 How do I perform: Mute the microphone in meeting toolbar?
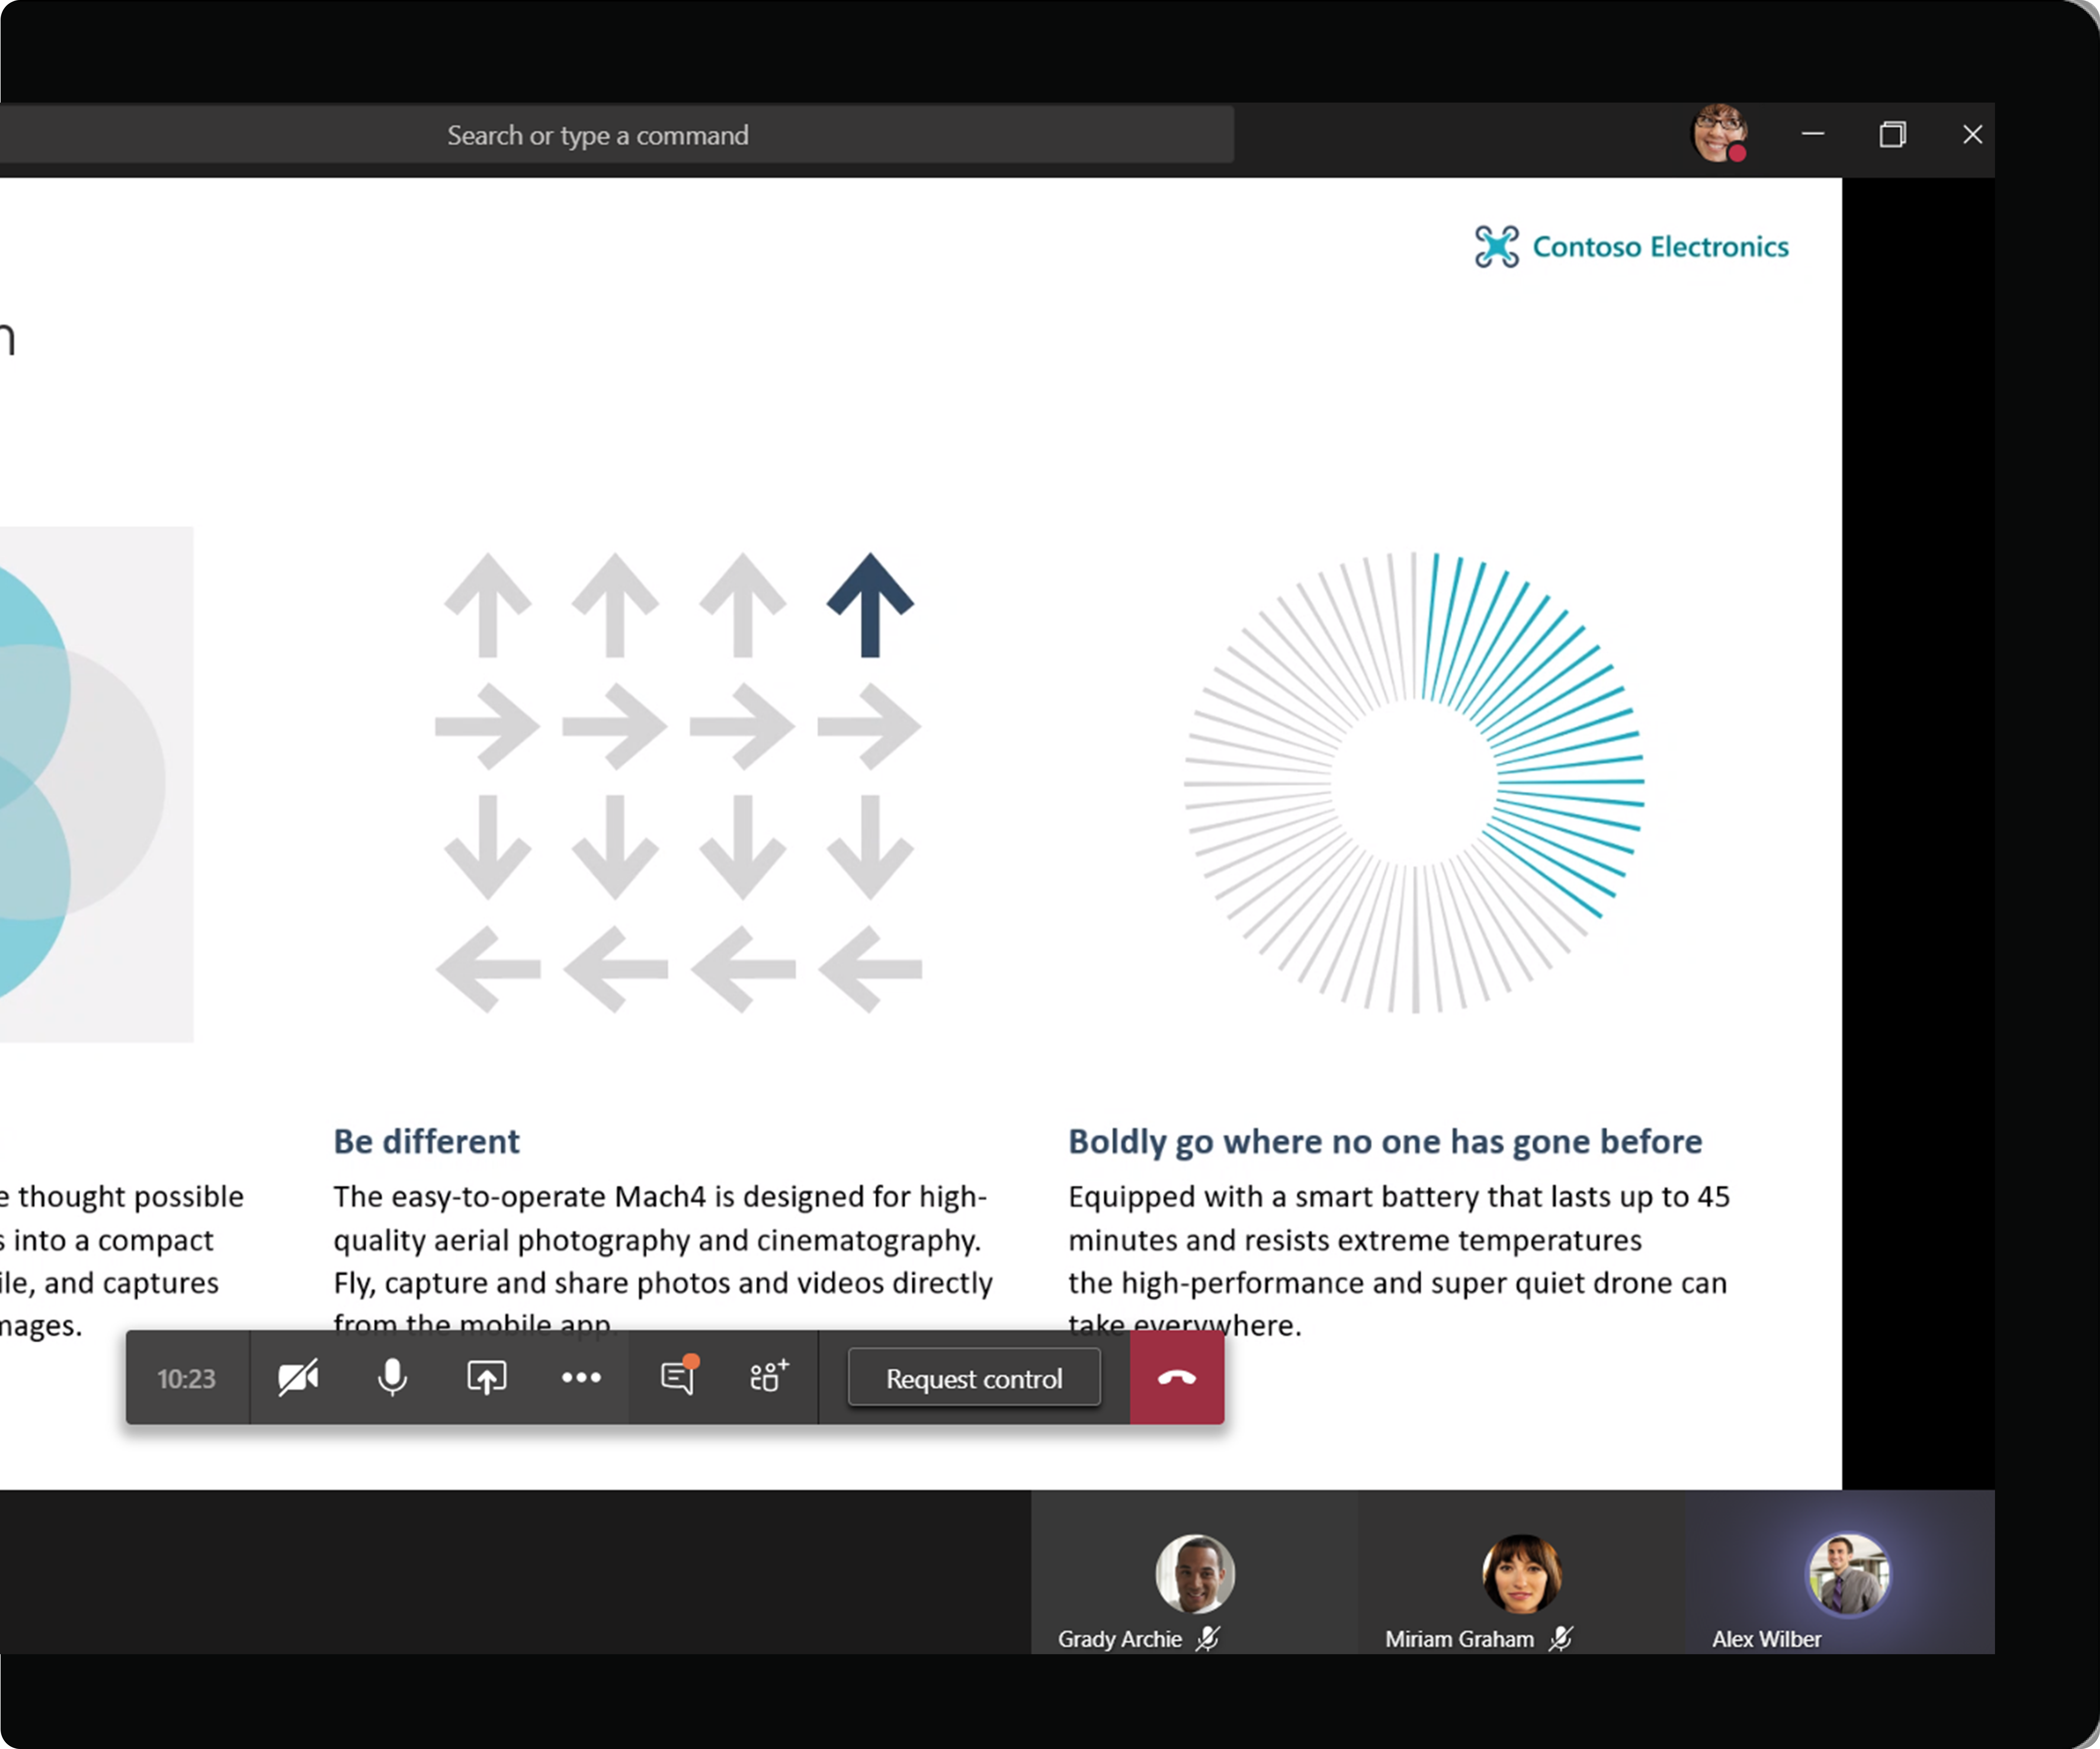pos(392,1378)
